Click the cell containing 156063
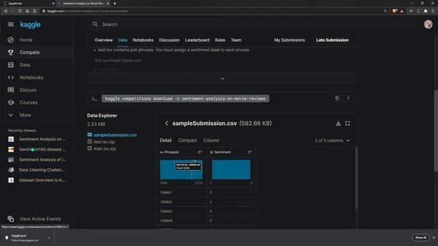 181,211
